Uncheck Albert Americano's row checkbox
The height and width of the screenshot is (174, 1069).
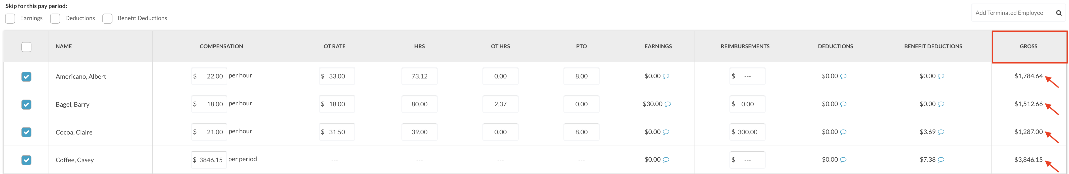pyautogui.click(x=26, y=76)
